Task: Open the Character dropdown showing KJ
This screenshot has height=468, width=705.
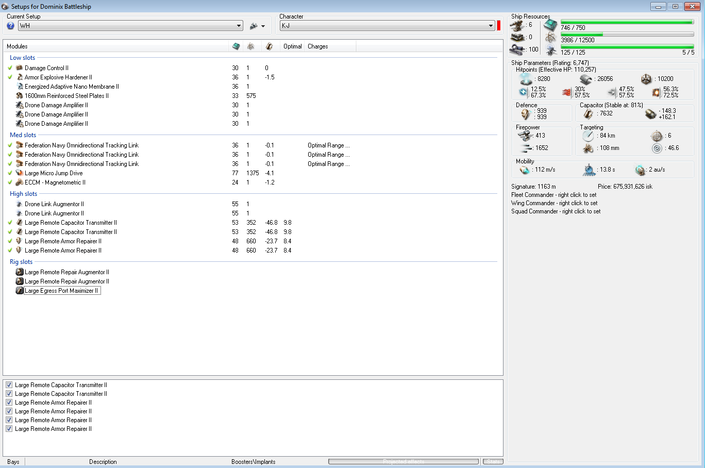Action: click(x=387, y=26)
